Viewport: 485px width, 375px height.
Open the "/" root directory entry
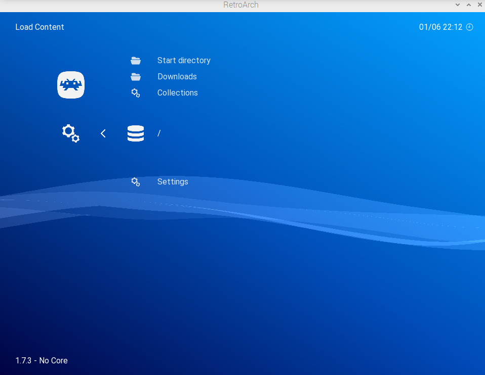point(159,133)
